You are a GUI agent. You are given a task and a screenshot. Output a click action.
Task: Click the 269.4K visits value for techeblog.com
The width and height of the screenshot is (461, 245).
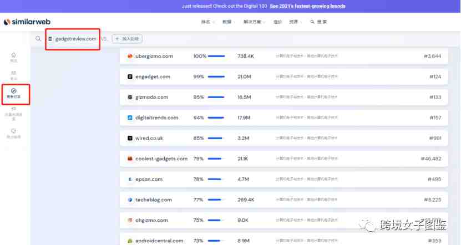(x=246, y=200)
